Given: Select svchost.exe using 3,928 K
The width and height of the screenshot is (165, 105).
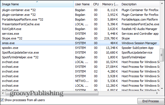Looking at the screenshot, I should point(80,76).
